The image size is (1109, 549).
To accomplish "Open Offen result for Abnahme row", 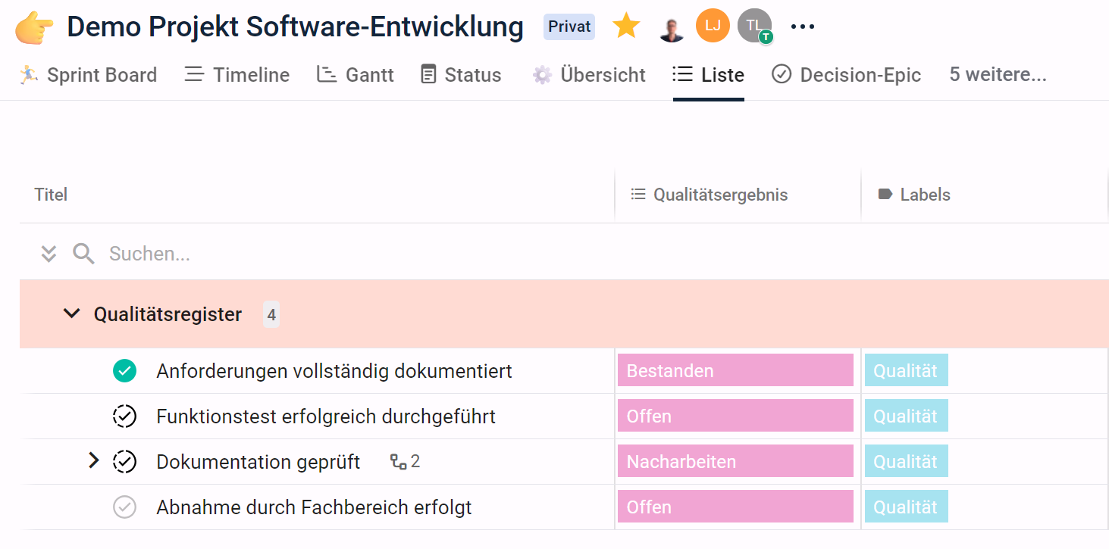I will click(735, 507).
